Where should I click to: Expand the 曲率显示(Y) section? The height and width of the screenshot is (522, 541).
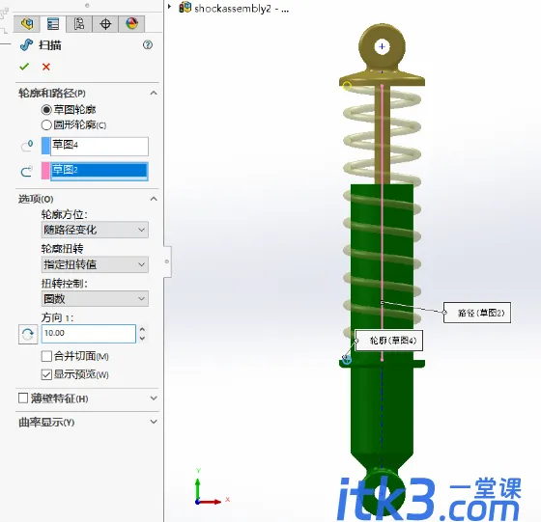pyautogui.click(x=154, y=422)
